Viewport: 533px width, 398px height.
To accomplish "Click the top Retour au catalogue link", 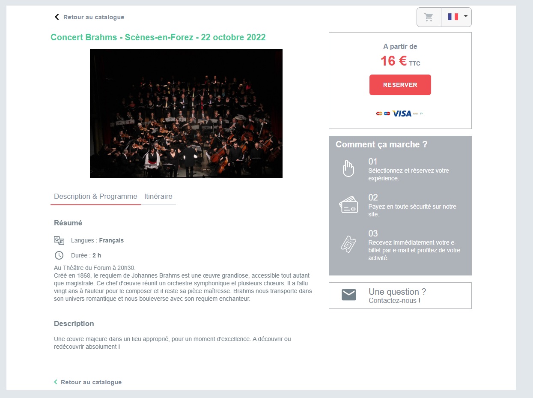I will pyautogui.click(x=94, y=17).
